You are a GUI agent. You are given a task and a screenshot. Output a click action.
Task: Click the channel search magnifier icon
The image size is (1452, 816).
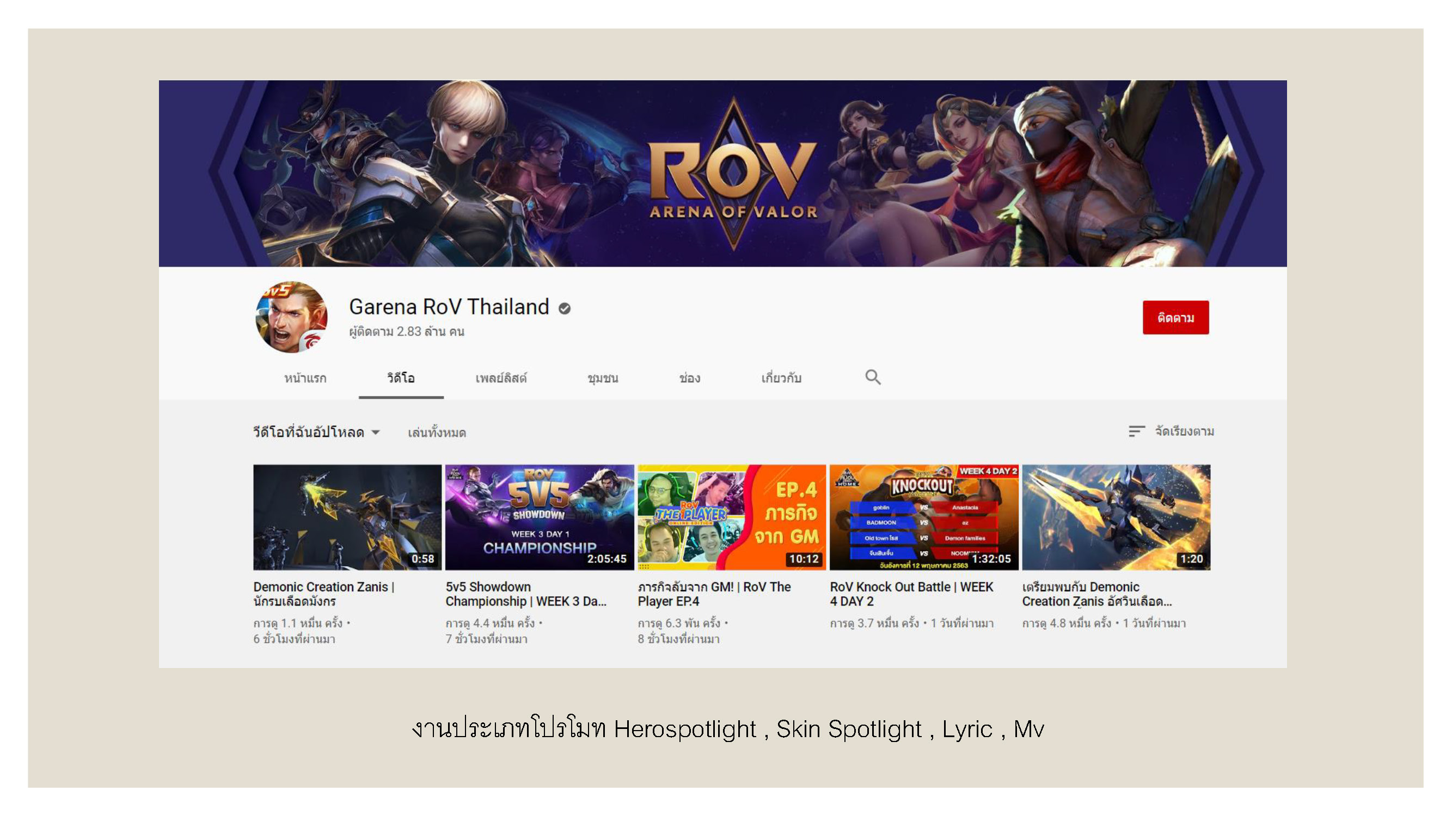click(x=873, y=377)
